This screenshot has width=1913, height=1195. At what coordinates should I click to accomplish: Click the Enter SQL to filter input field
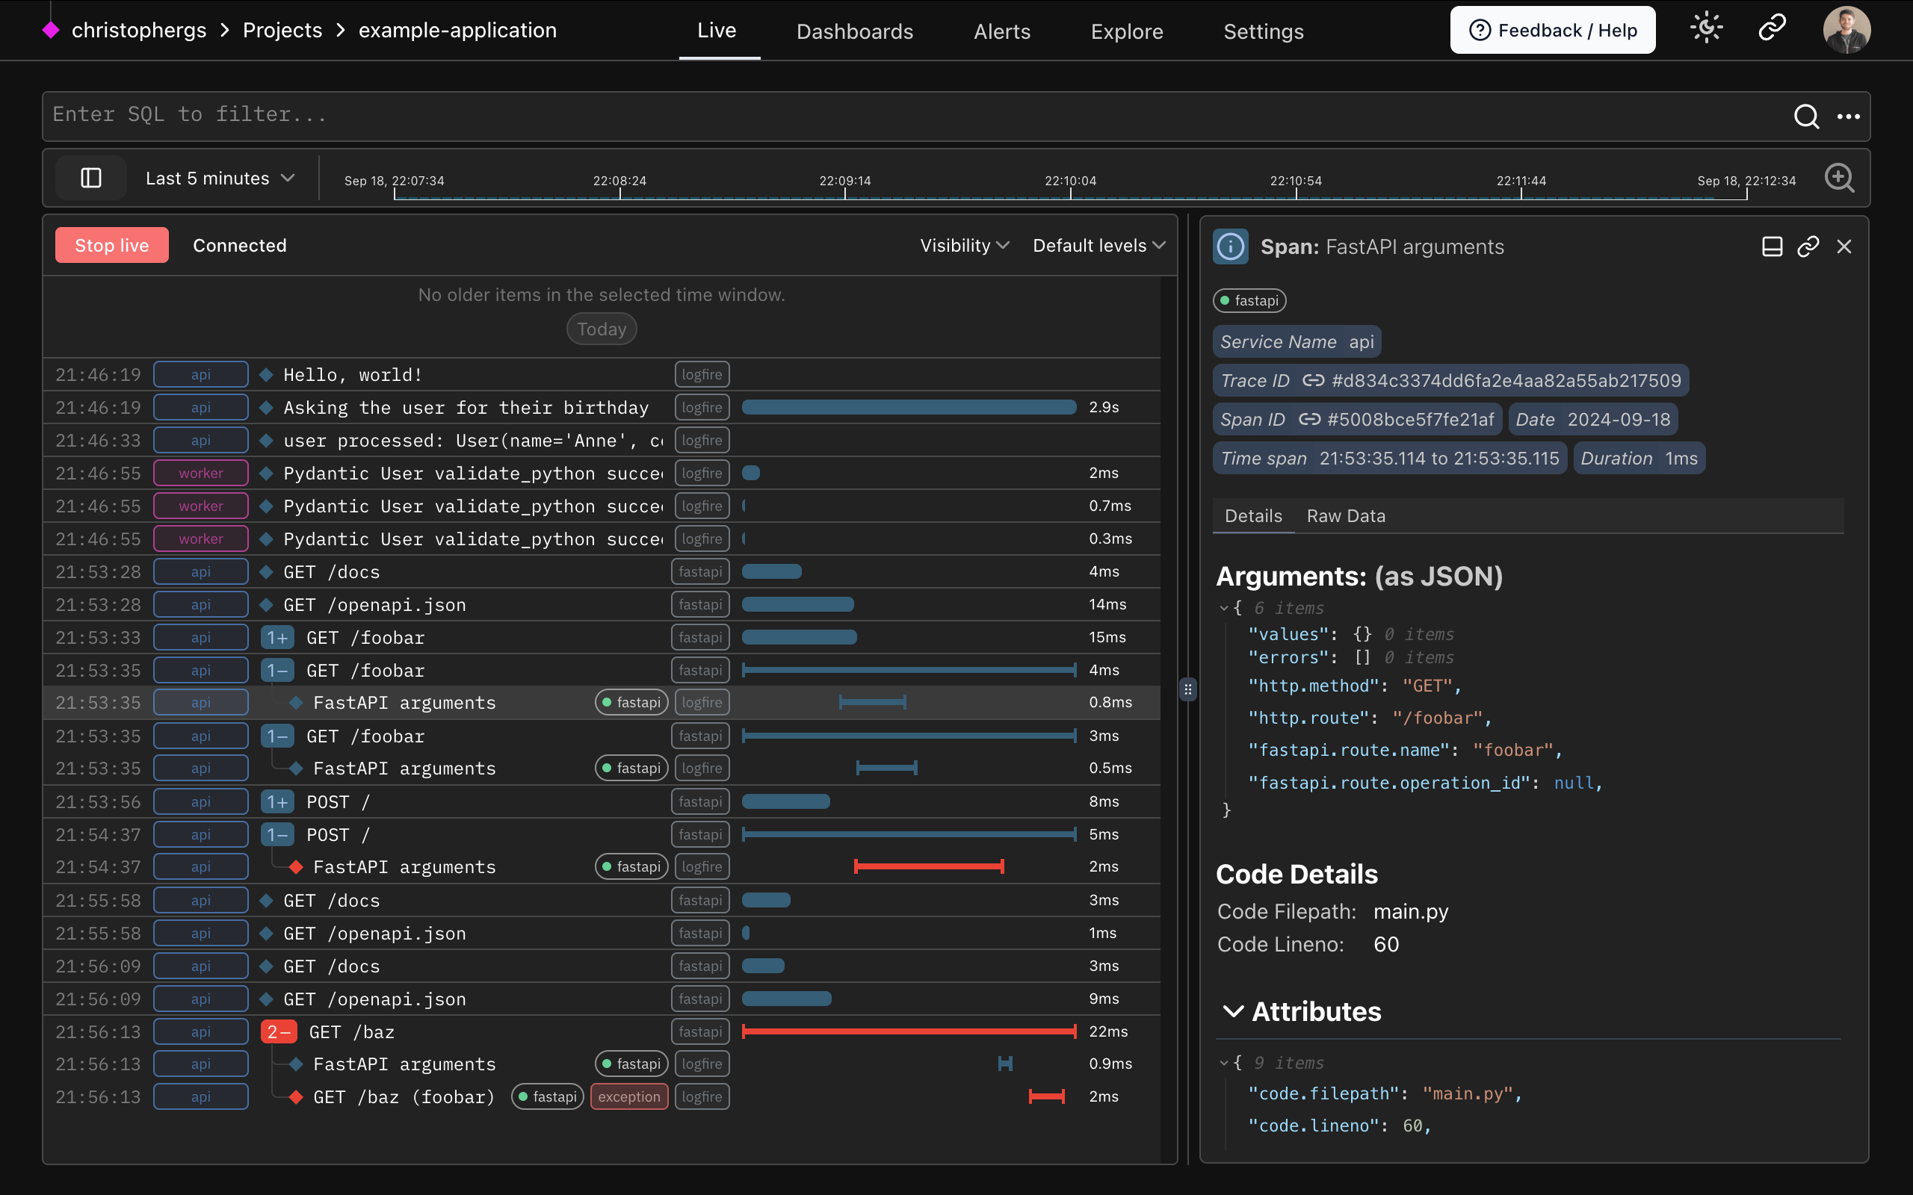pos(475,114)
